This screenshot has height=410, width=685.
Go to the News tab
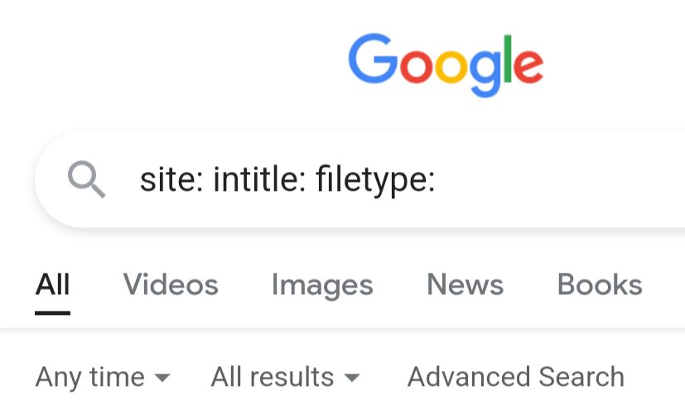[465, 285]
